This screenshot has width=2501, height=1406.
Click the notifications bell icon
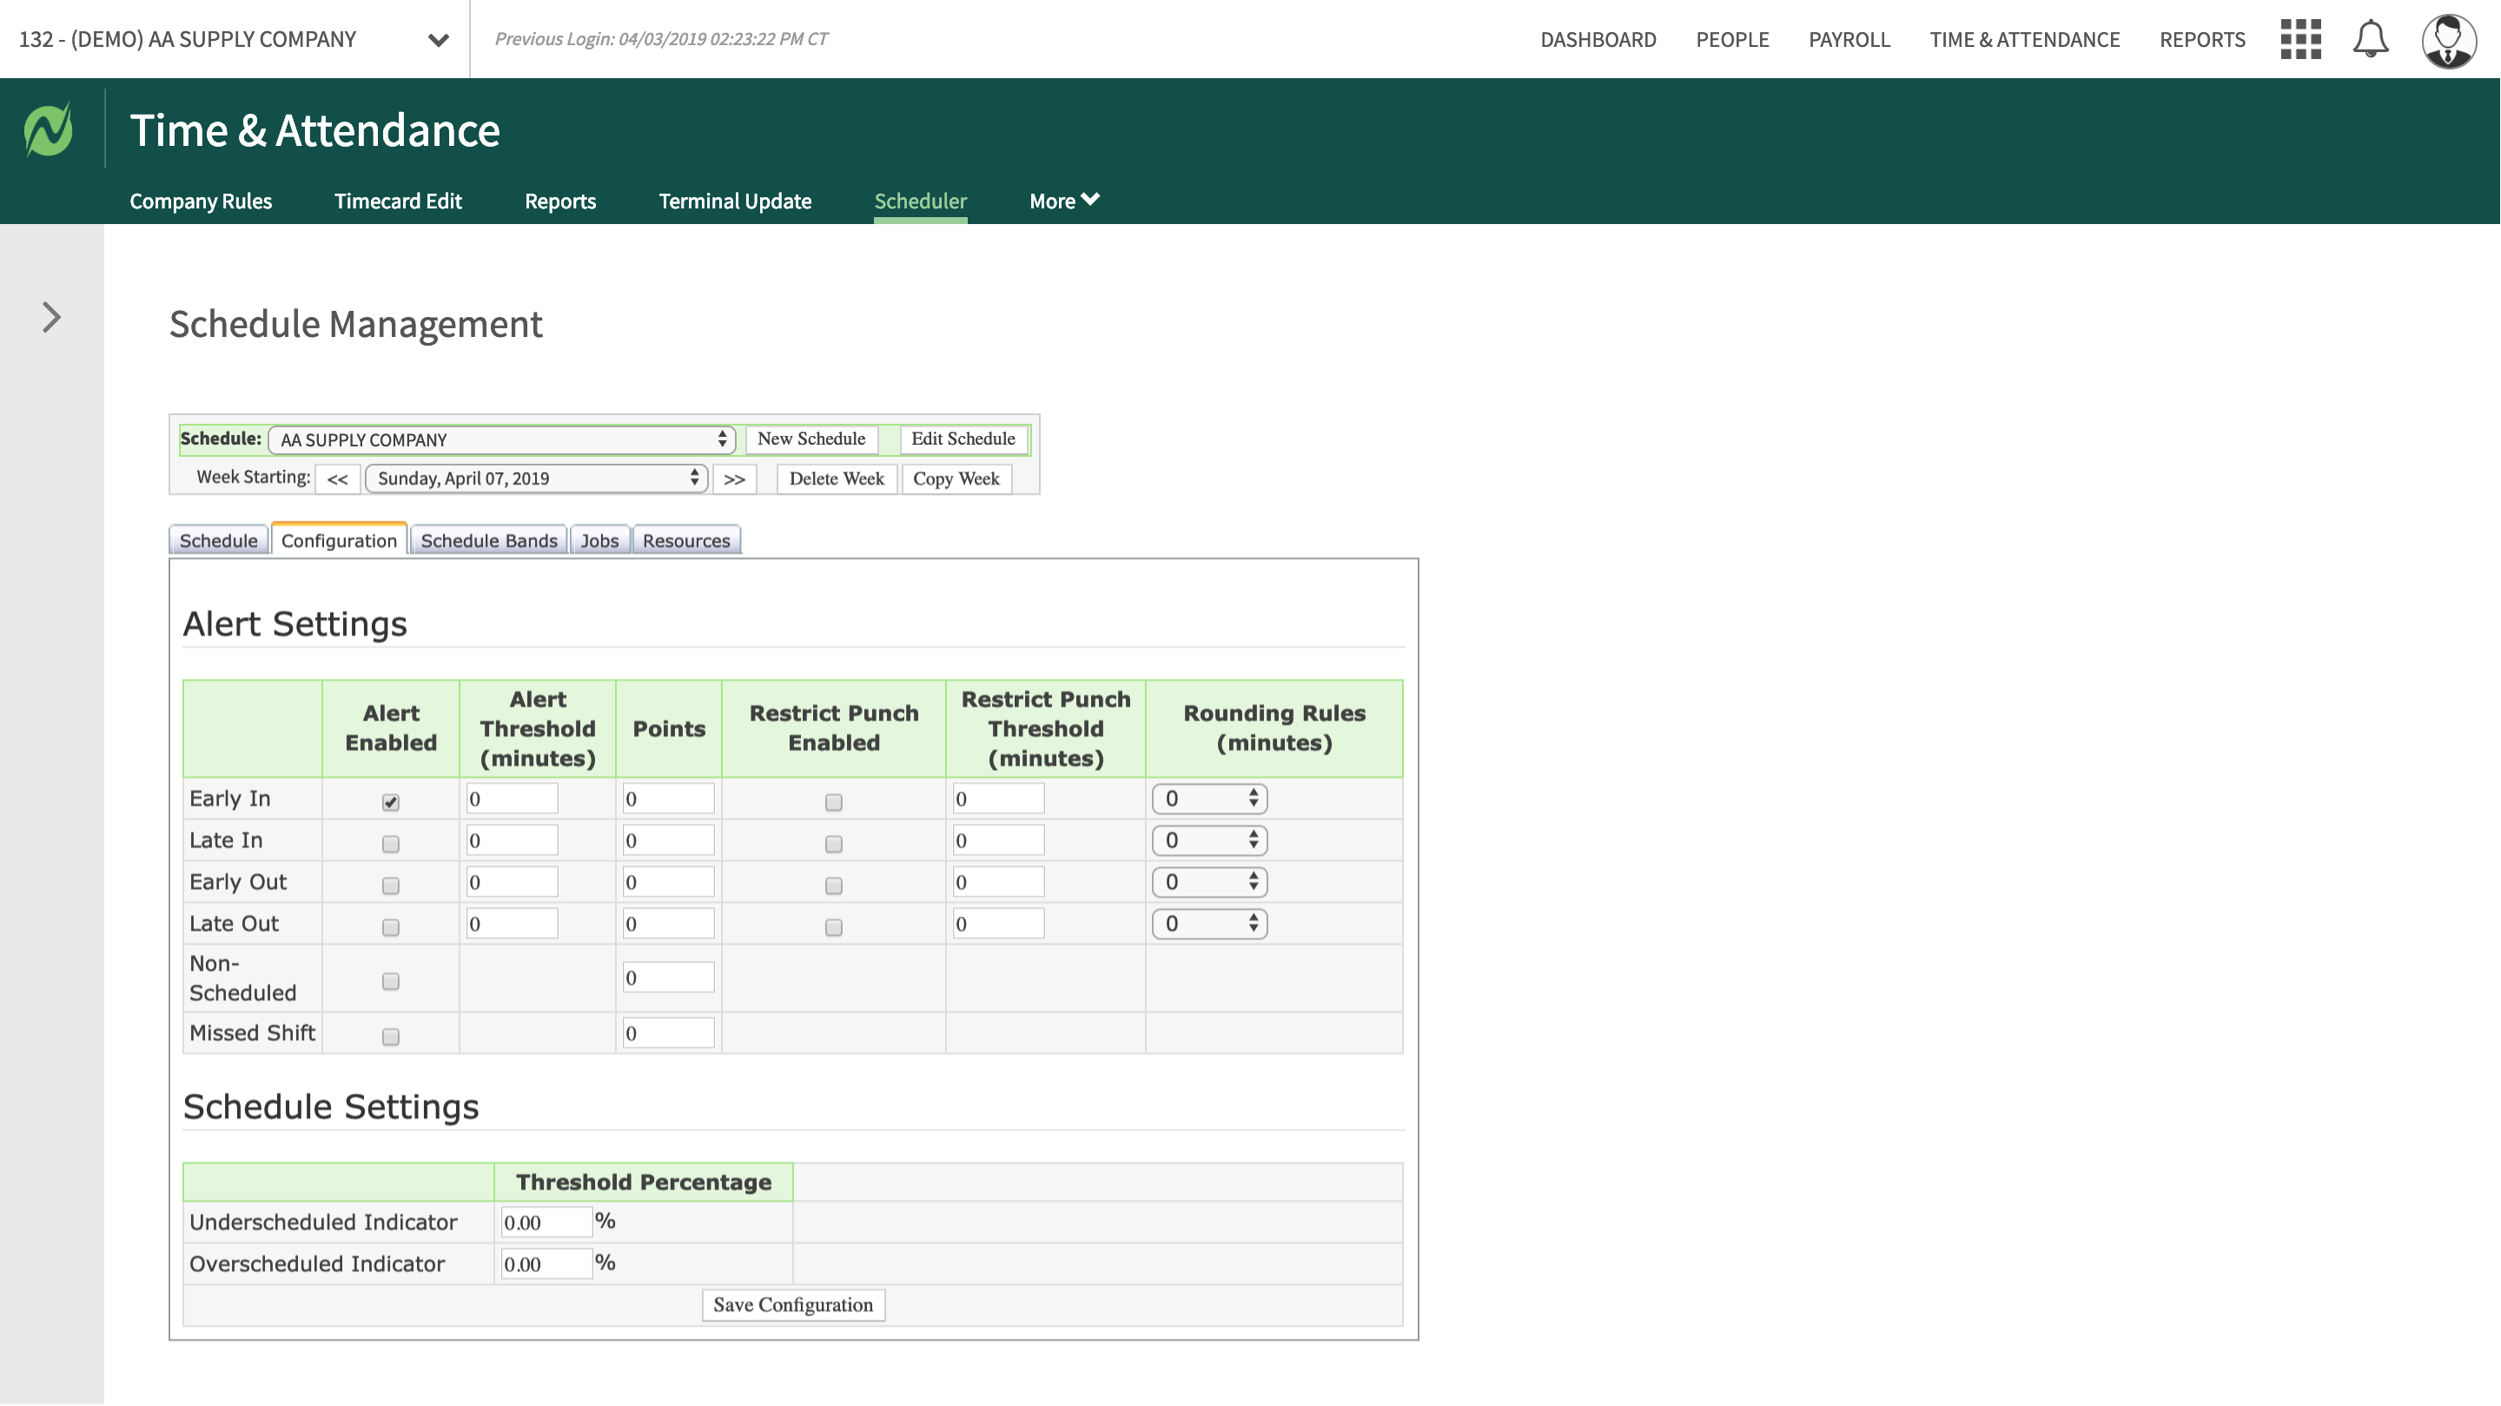tap(2370, 40)
